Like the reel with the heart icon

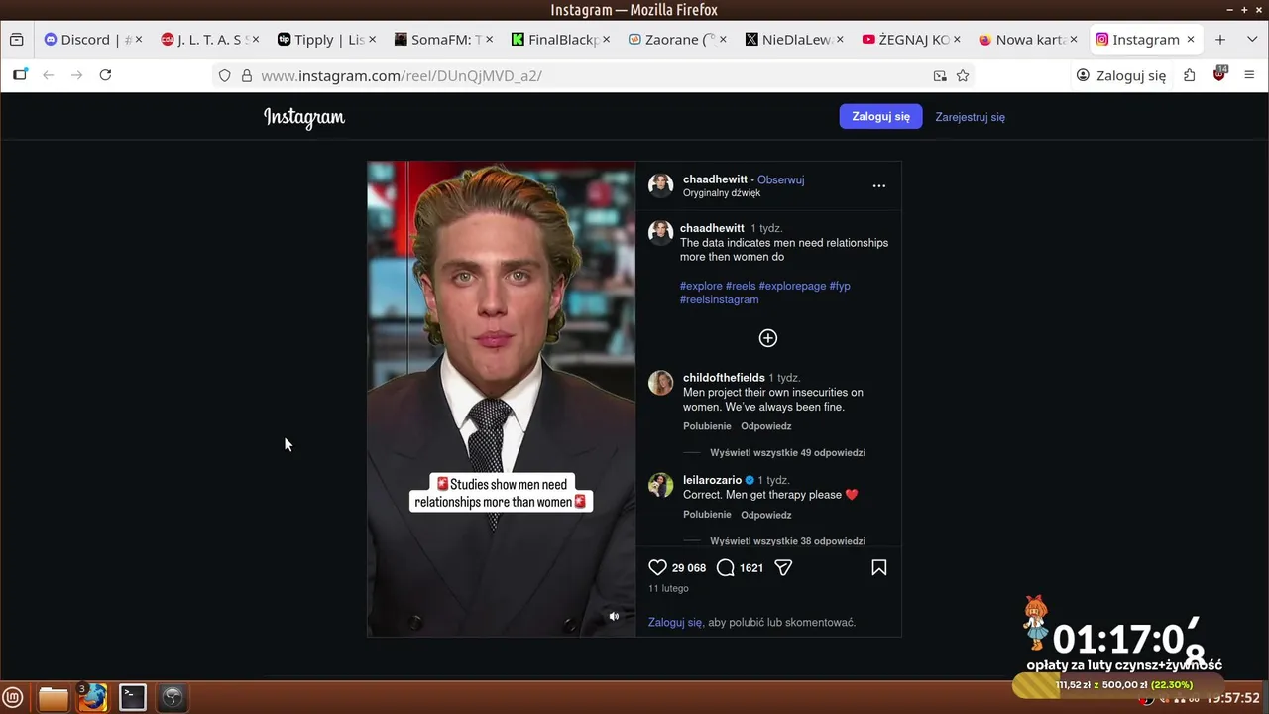657,567
